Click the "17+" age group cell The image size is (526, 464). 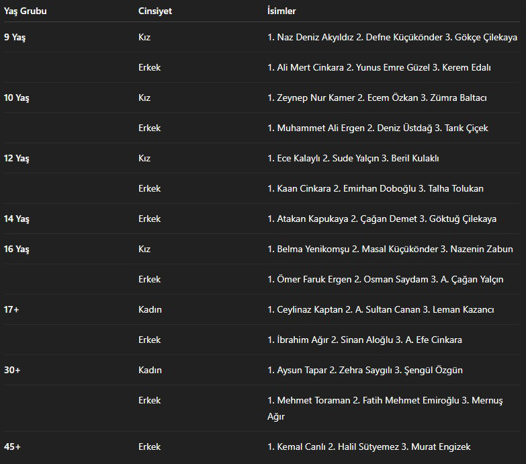(12, 310)
